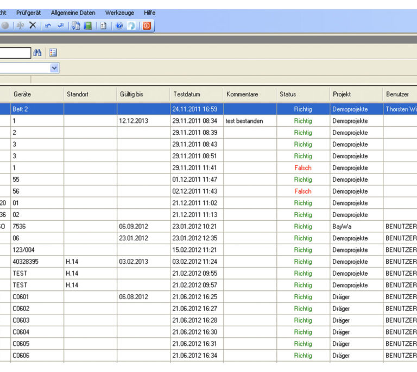Screen dimensions: 417x372
Task: Click the red power exit icon
Action: [147, 26]
